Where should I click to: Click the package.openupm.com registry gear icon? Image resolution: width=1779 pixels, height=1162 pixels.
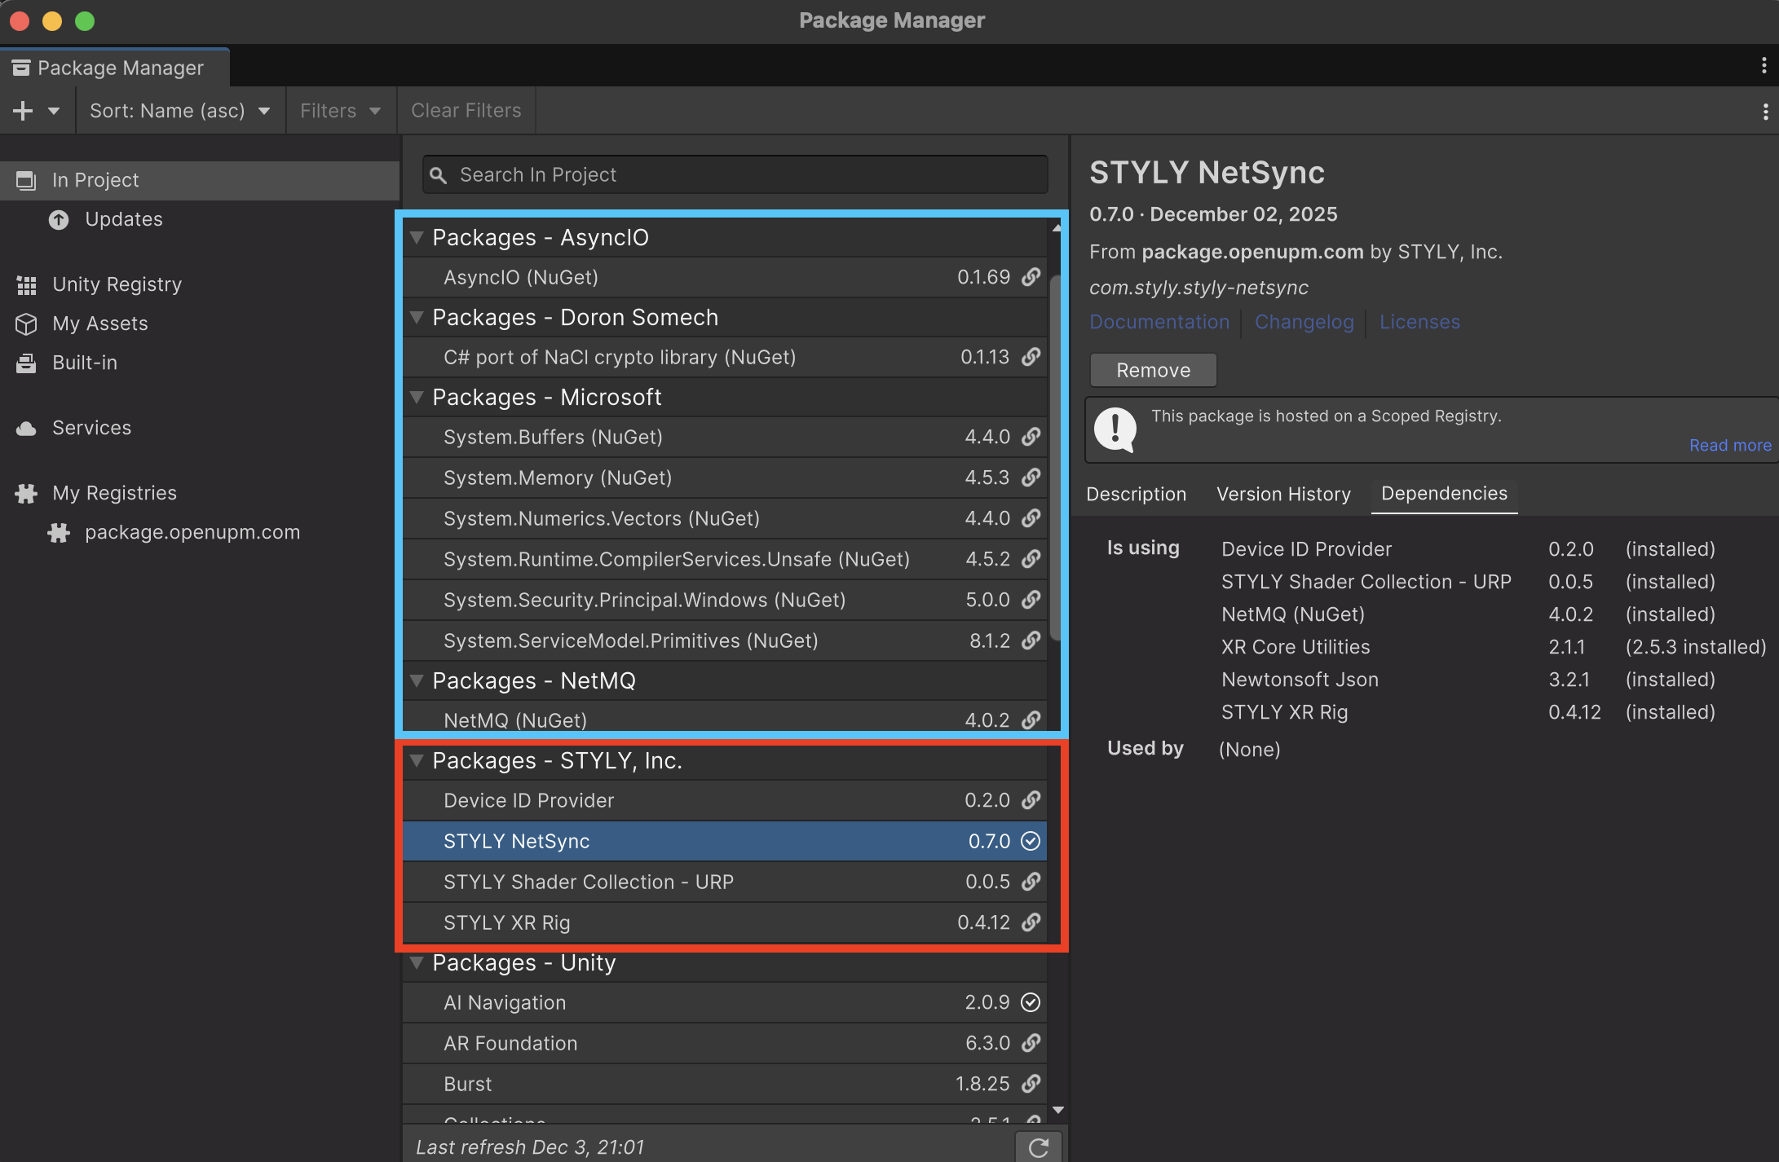point(59,532)
